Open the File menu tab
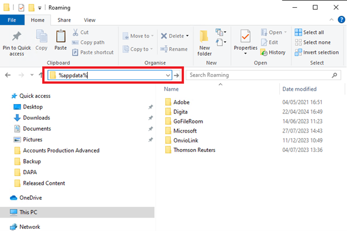The width and height of the screenshot is (347, 231). point(11,19)
